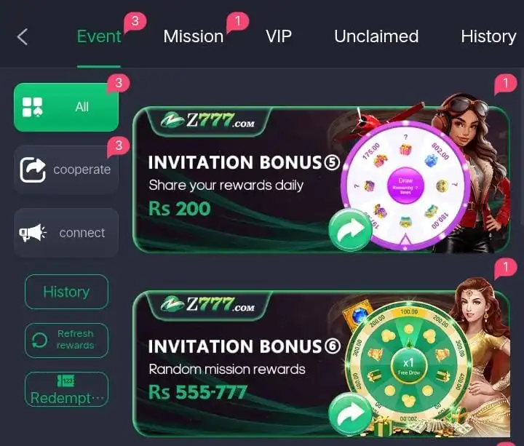Image resolution: width=524 pixels, height=446 pixels.
Task: Click x1 Free Draw wheel center
Action: 408,366
